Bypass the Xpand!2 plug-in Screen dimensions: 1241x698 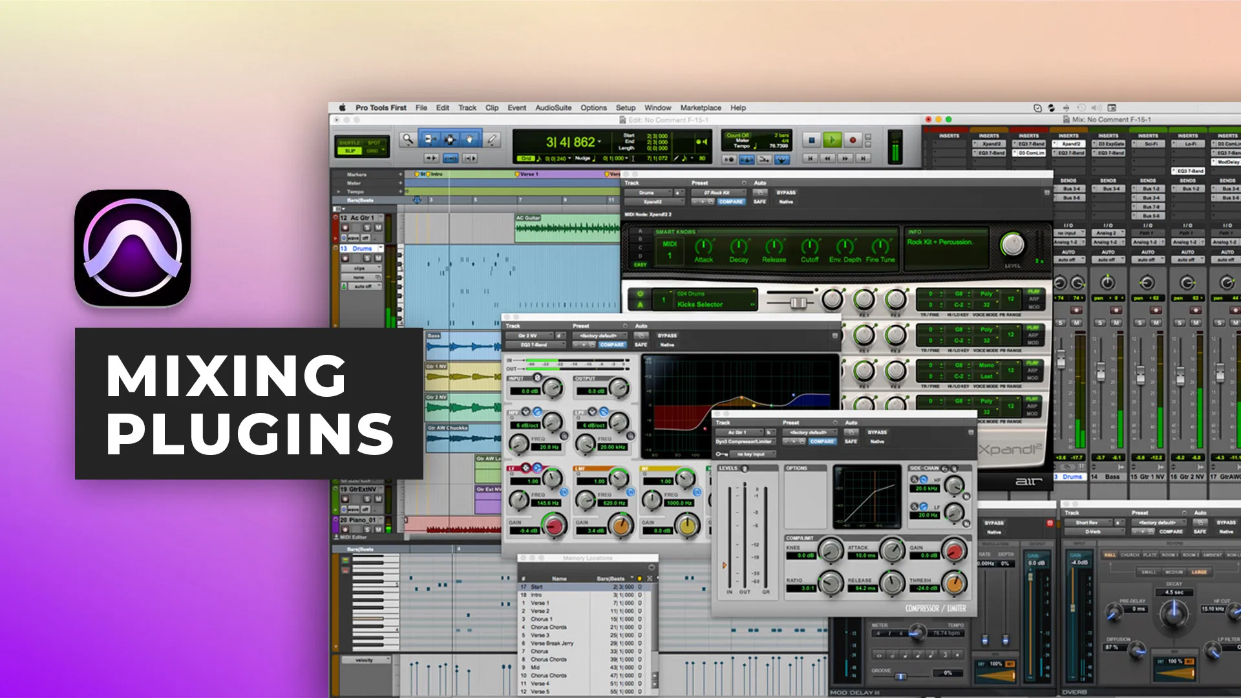pyautogui.click(x=786, y=193)
